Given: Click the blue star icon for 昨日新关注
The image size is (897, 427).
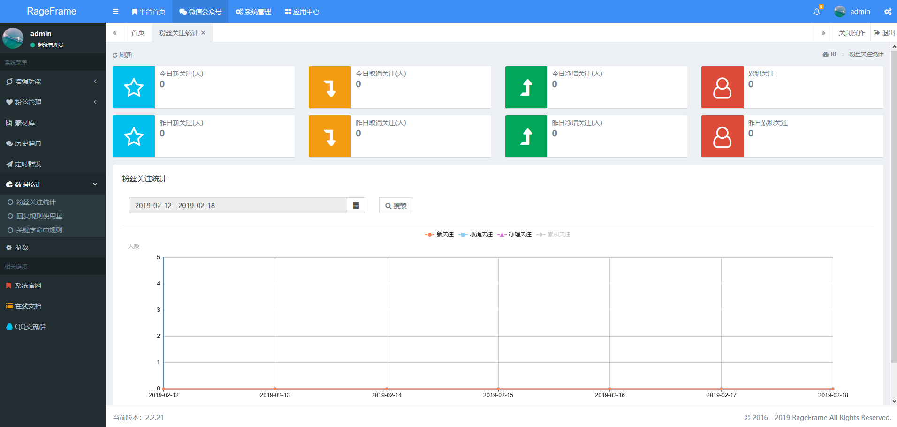Looking at the screenshot, I should (x=134, y=136).
